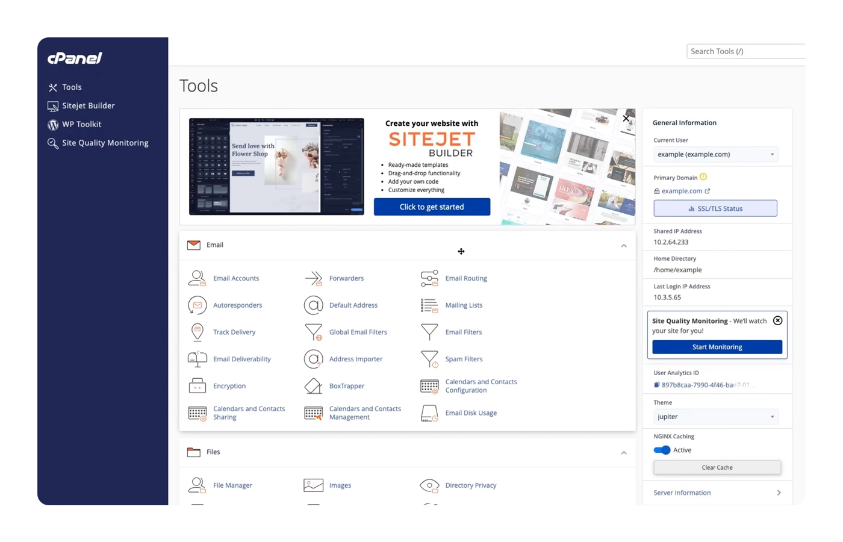The image size is (843, 542).
Task: Open the Email Disk Usage icon
Action: [429, 413]
